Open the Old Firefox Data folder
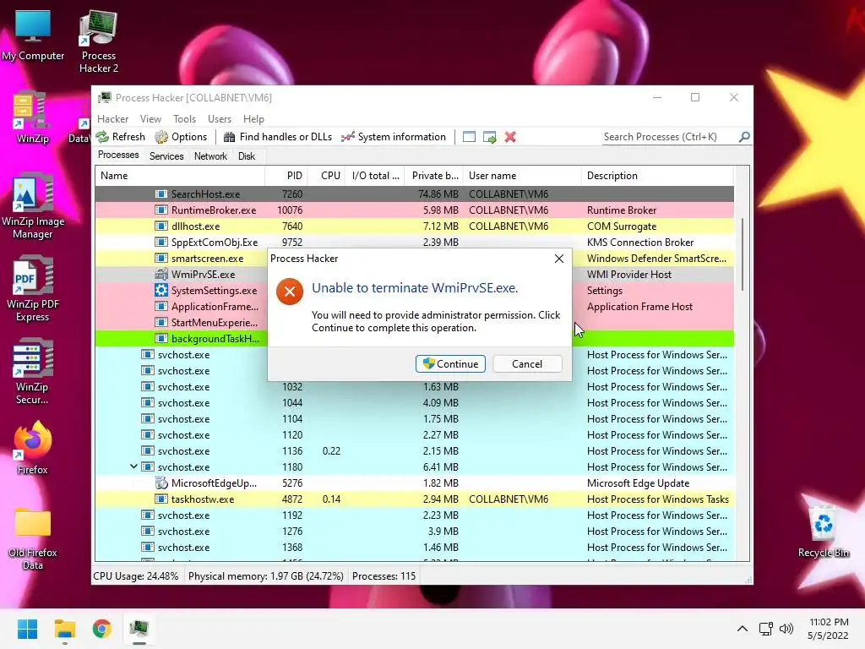865x649 pixels. tap(33, 538)
